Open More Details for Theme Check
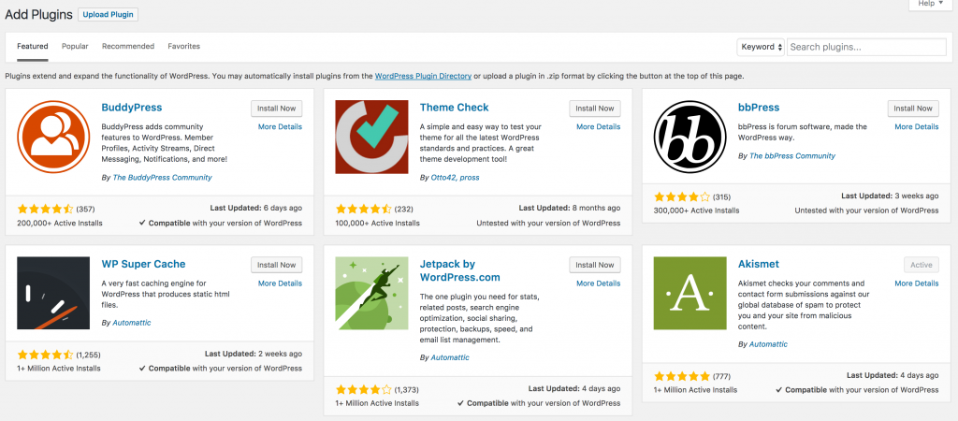The height and width of the screenshot is (421, 958). pyautogui.click(x=598, y=127)
